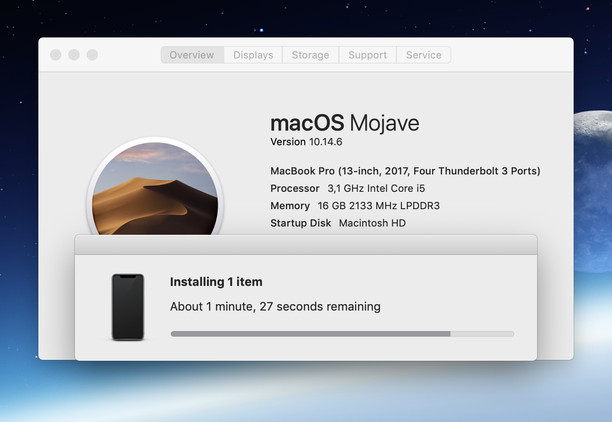Viewport: 612px width, 422px height.
Task: Click the Installing 1 item heading
Action: pyautogui.click(x=216, y=282)
